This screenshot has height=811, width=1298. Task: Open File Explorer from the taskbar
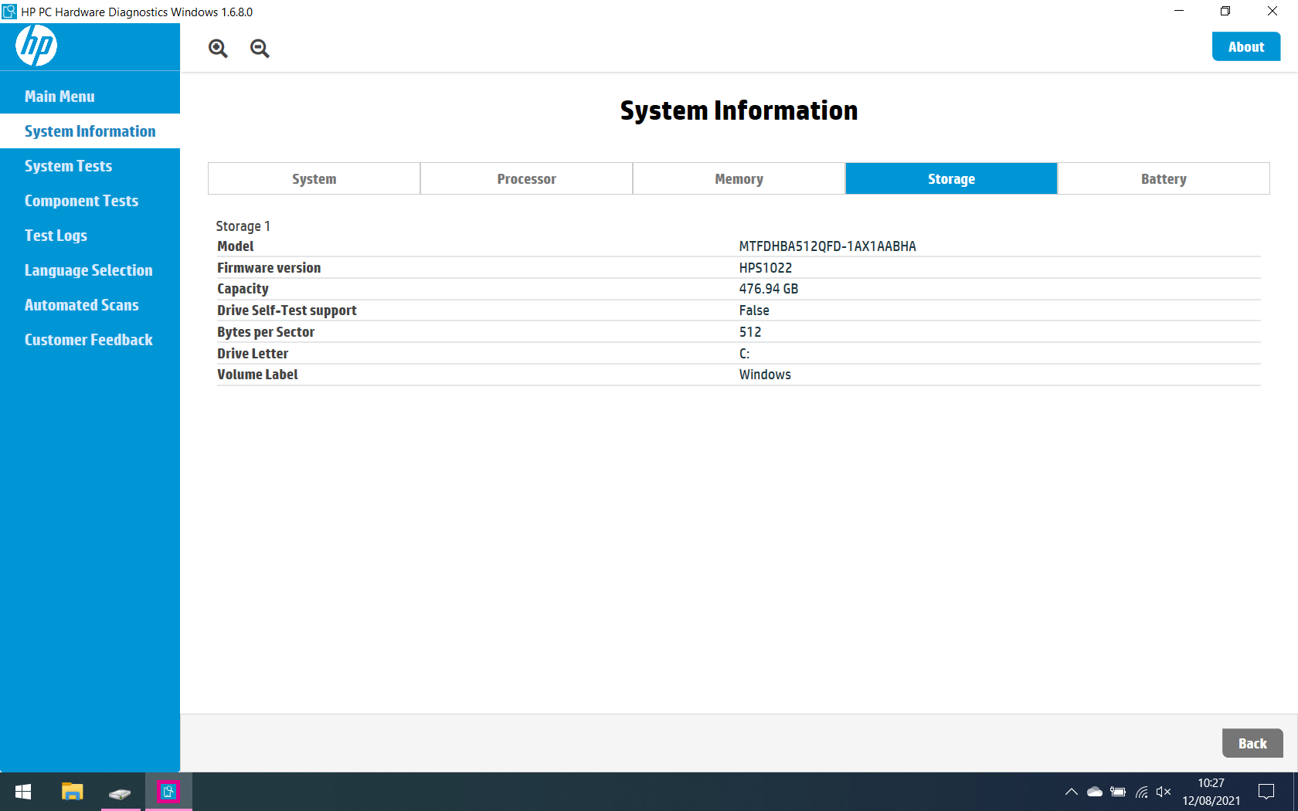pyautogui.click(x=72, y=792)
